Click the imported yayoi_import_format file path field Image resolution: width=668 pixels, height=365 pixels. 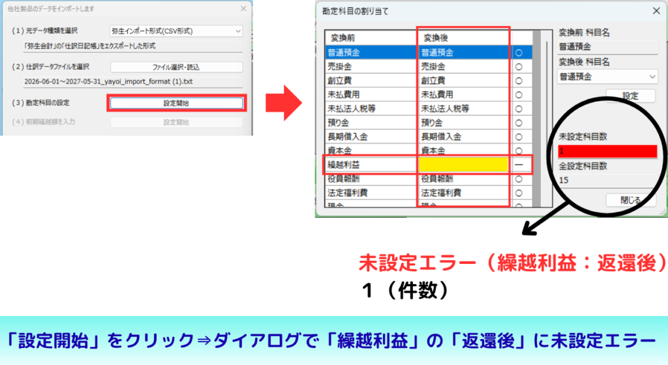pyautogui.click(x=132, y=81)
